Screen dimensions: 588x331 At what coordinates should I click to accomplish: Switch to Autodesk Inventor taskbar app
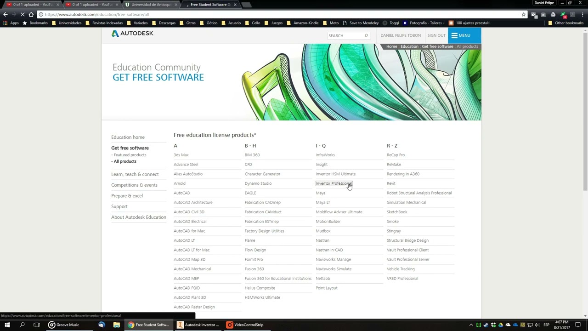point(198,325)
